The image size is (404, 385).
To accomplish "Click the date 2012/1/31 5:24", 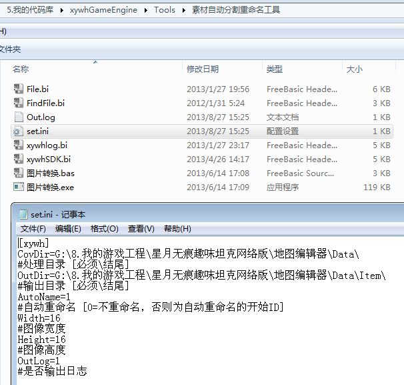I will 215,103.
